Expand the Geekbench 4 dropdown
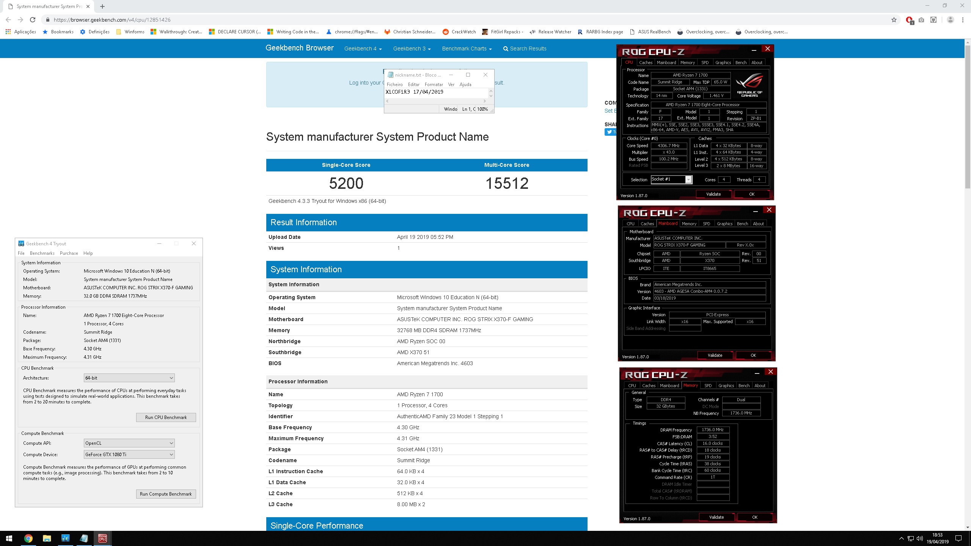The height and width of the screenshot is (546, 971). (x=363, y=49)
